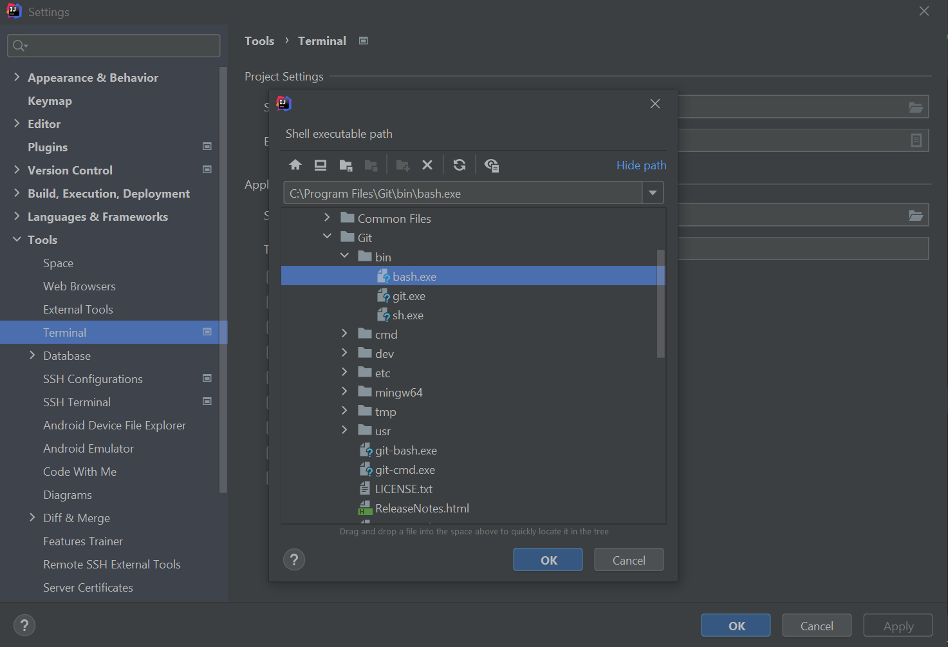Screen dimensions: 948x647
Task: Switch to SSH Terminal settings
Action: coord(77,402)
